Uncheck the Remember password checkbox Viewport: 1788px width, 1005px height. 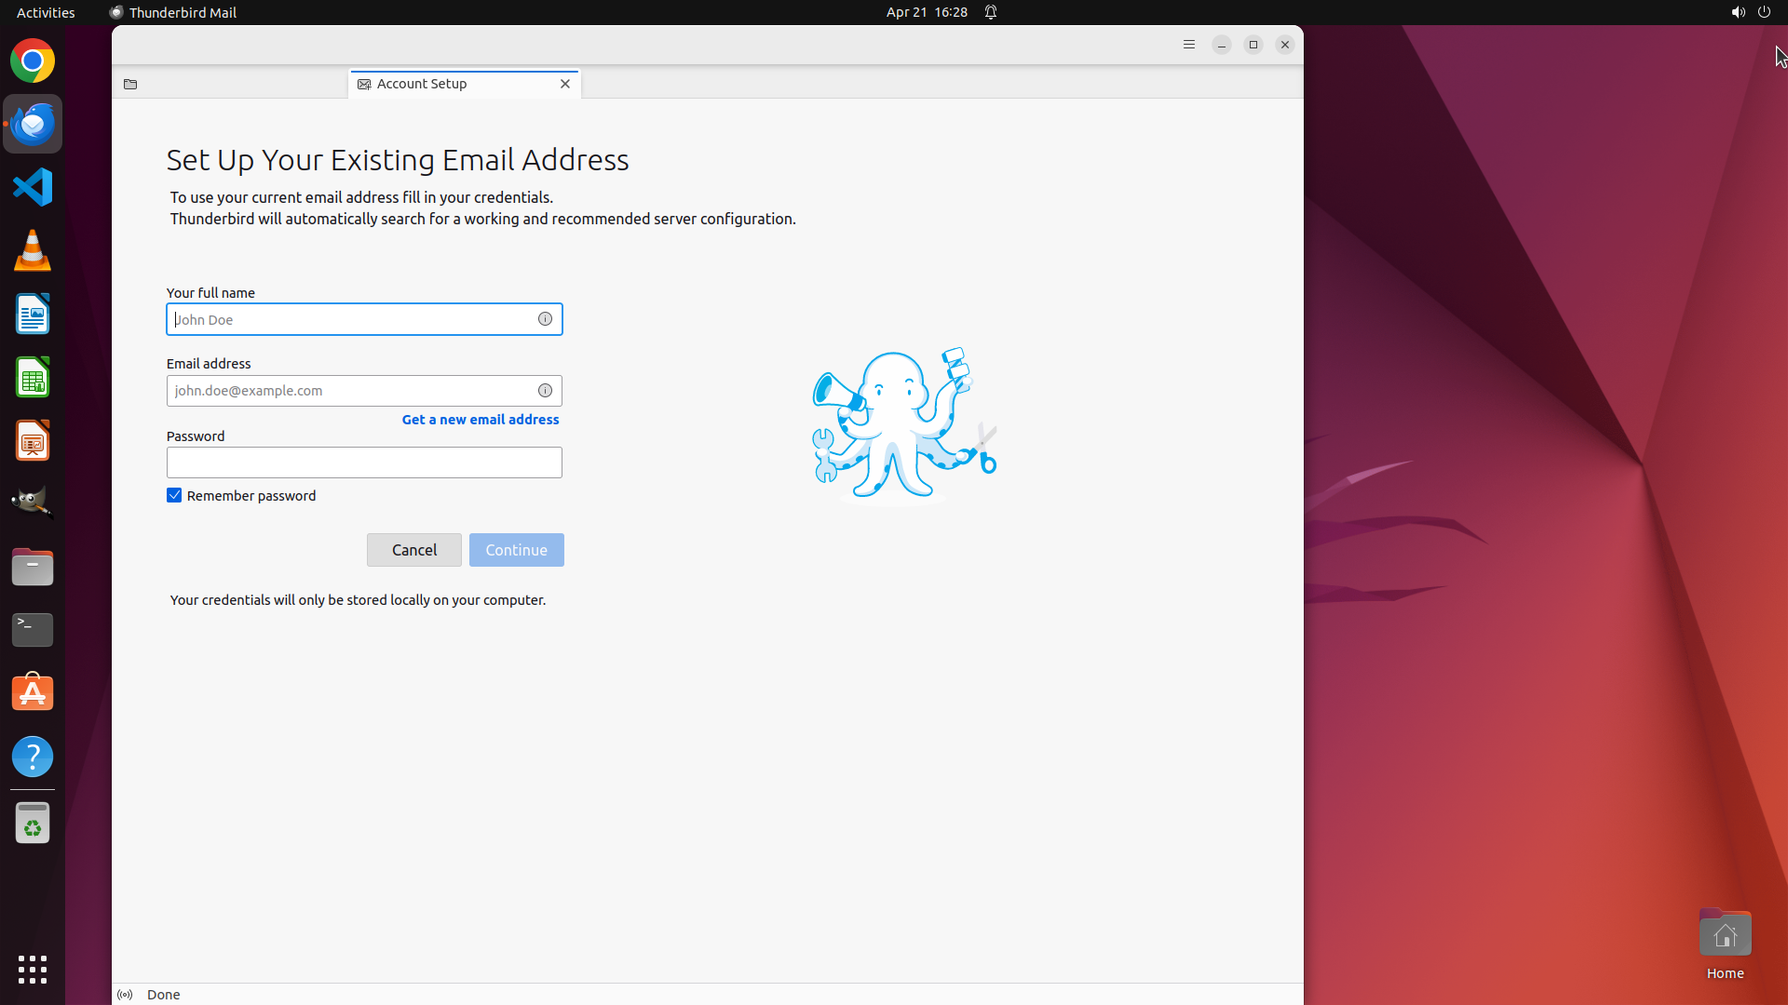click(x=174, y=495)
